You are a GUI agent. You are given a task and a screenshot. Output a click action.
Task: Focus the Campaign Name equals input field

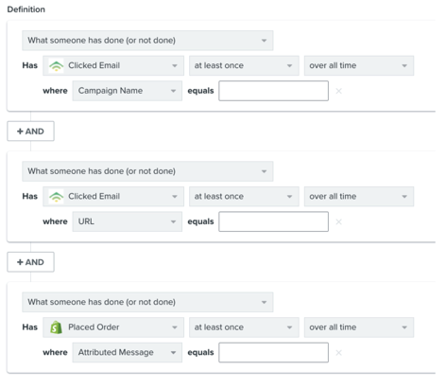click(274, 91)
